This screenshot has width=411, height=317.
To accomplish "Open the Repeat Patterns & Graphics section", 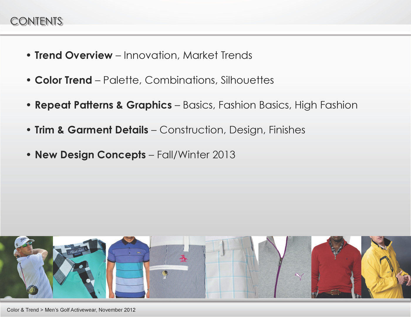I will tap(103, 105).
